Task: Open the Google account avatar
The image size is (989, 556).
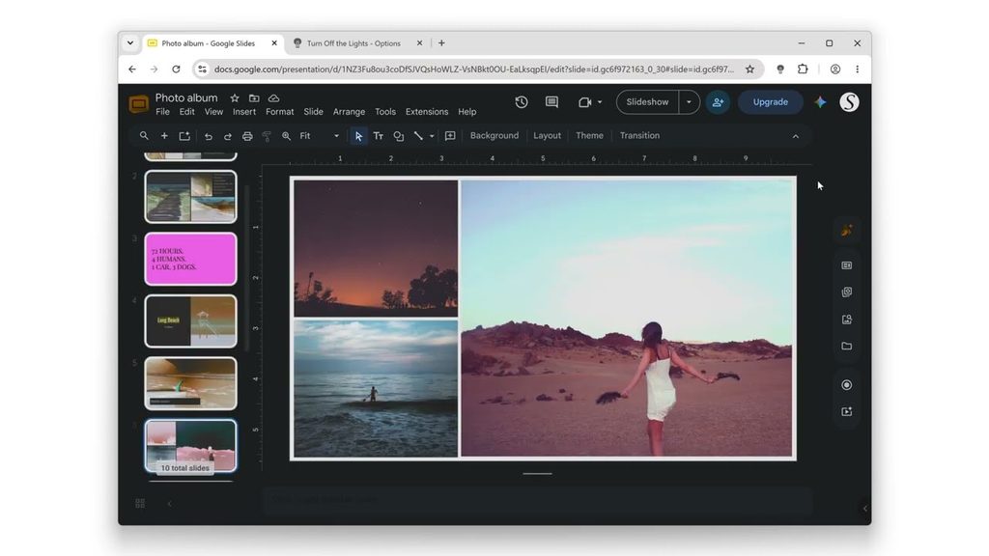Action: 849,102
